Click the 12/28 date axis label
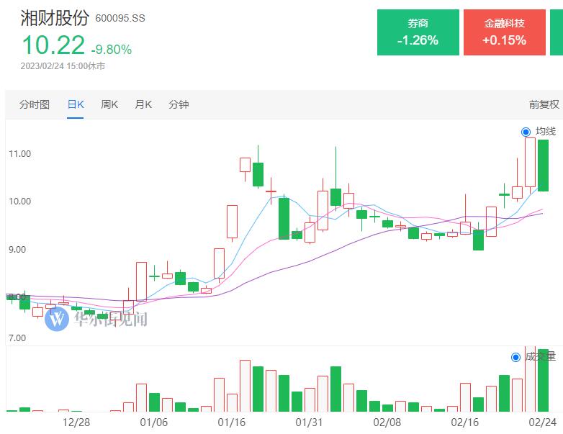 (x=76, y=422)
